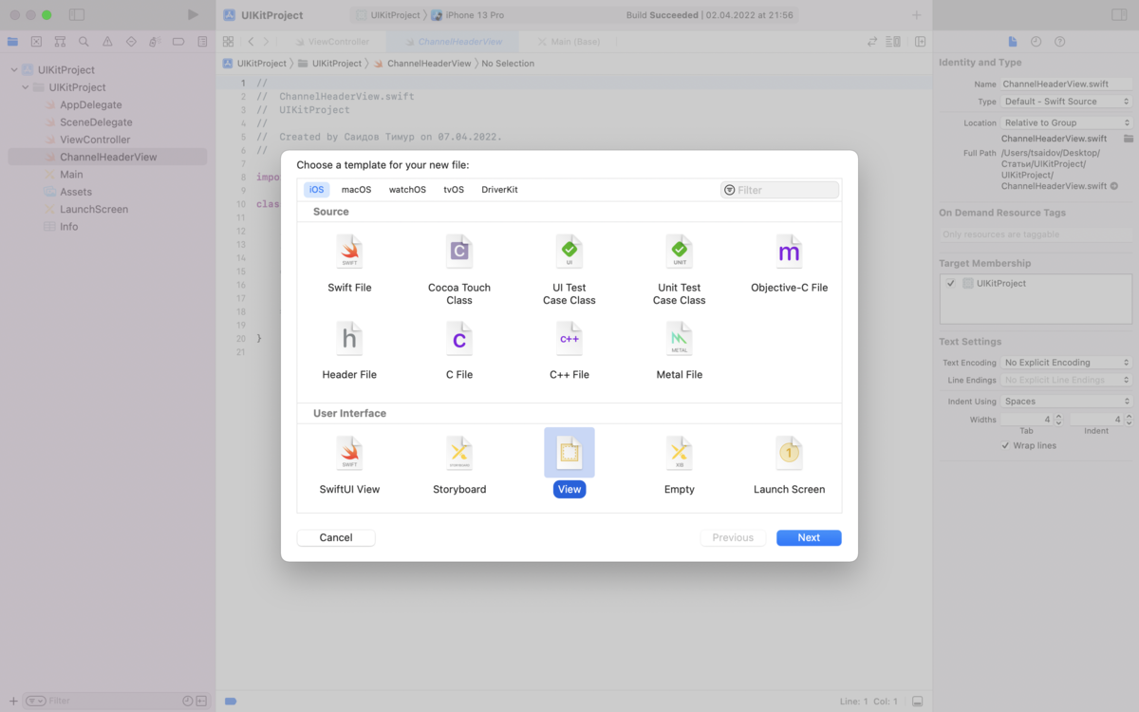
Task: Open the Indent Using Spaces dropdown
Action: 1067,402
